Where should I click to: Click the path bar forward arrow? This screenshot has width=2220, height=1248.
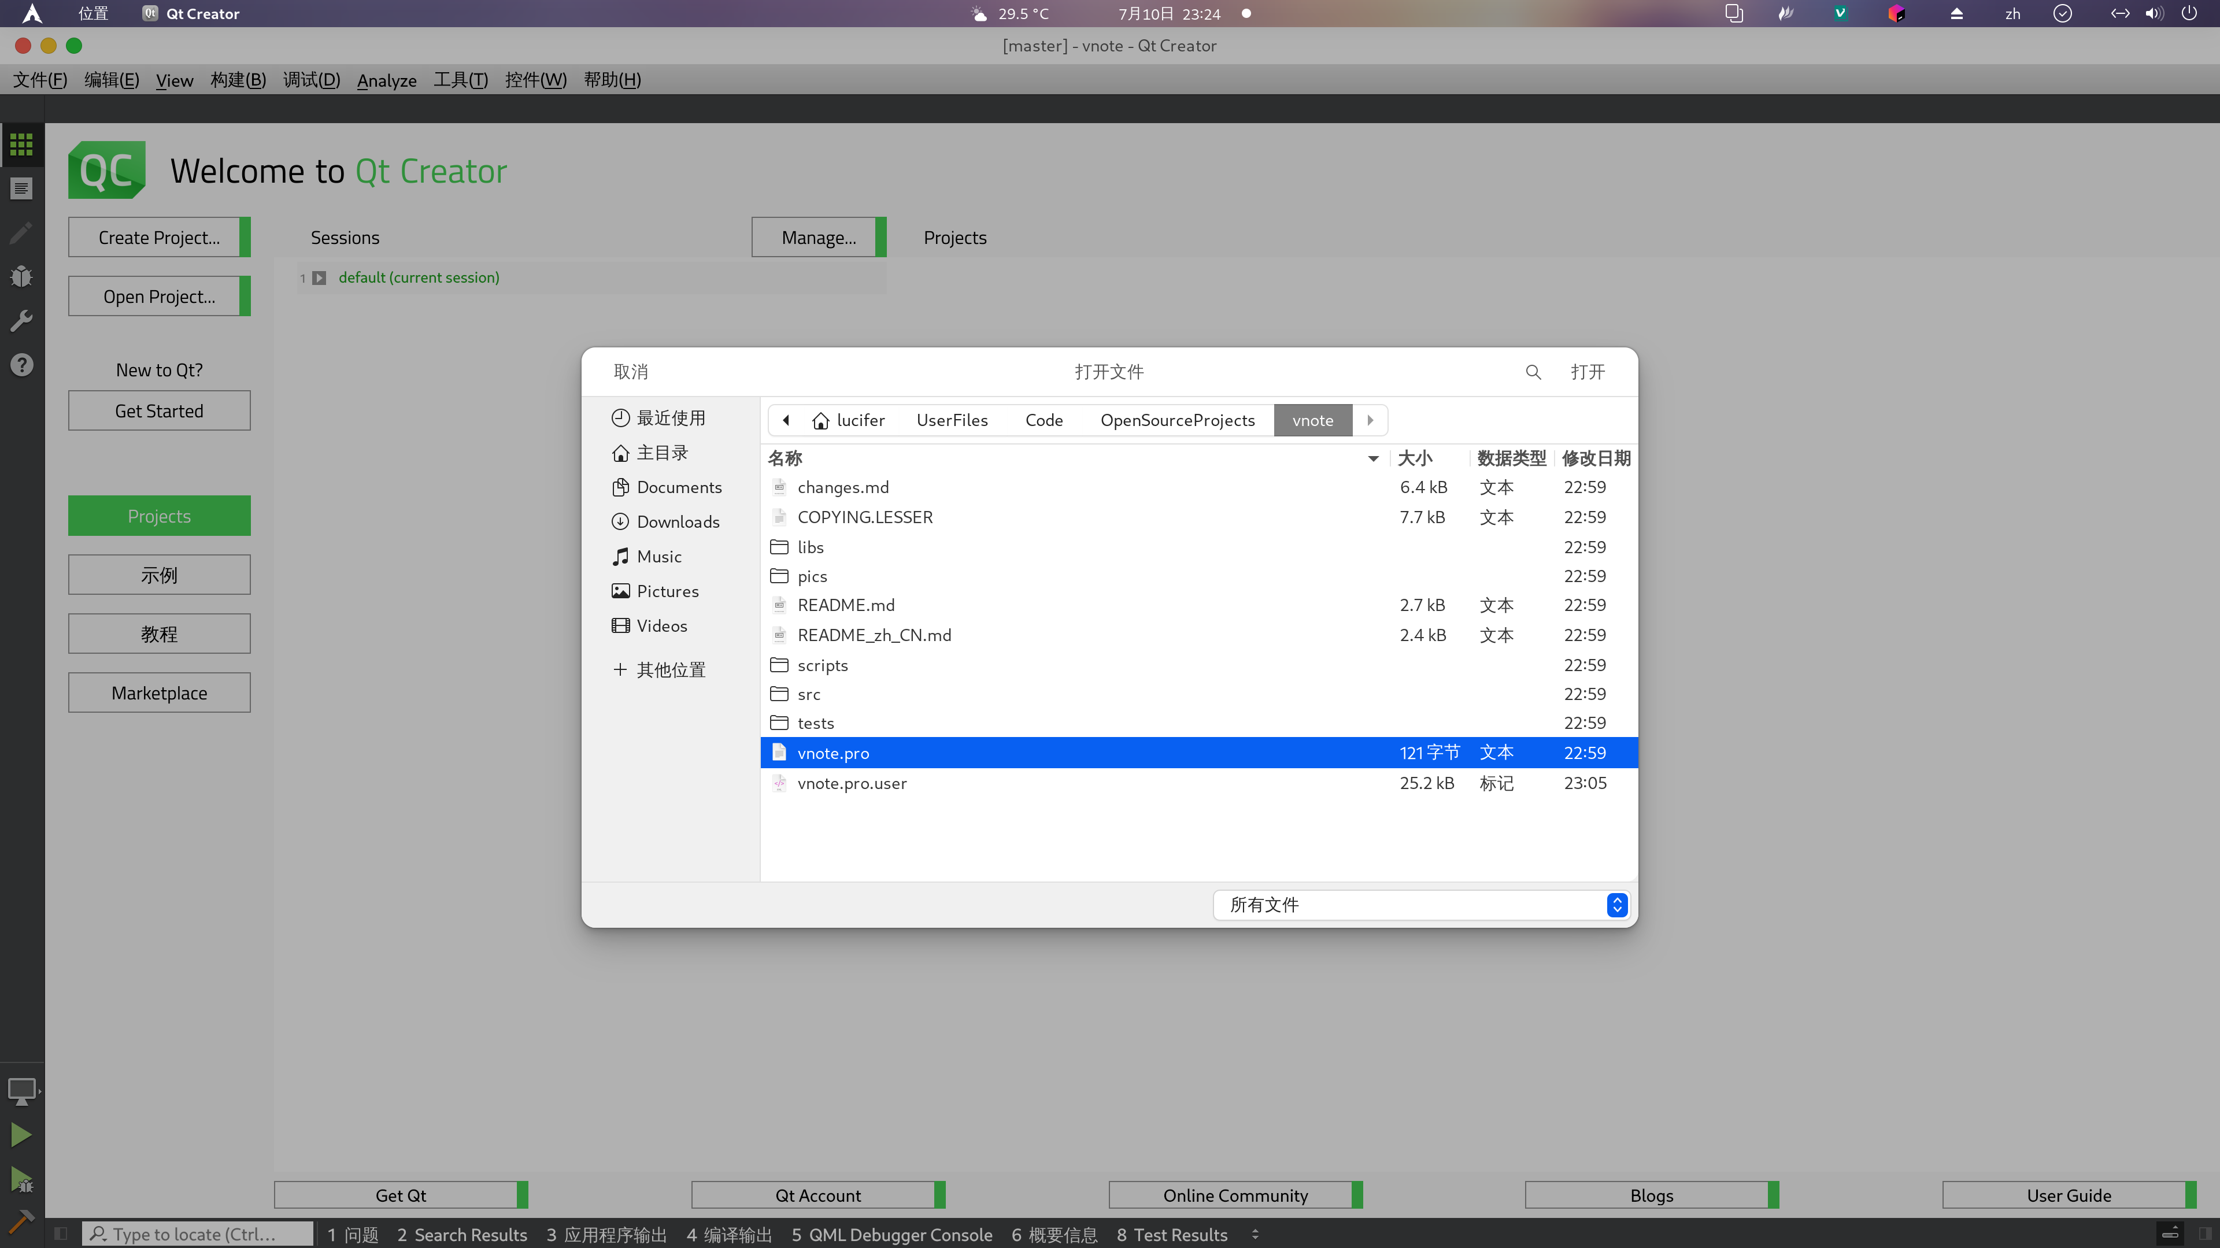[x=1370, y=420]
